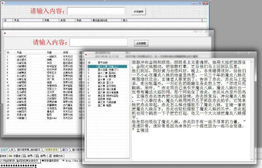Click the 章节名称 column header in the chapter list

tap(103, 62)
